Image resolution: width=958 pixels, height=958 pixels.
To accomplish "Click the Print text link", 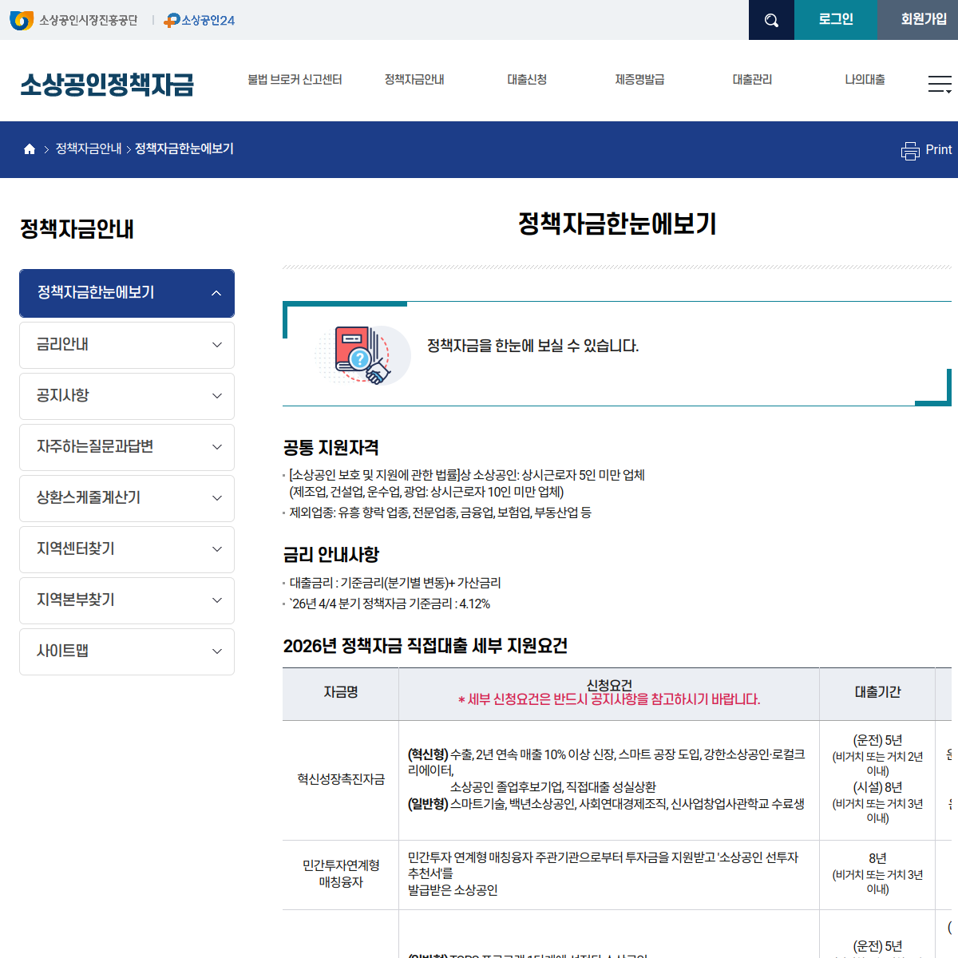I will pos(938,150).
